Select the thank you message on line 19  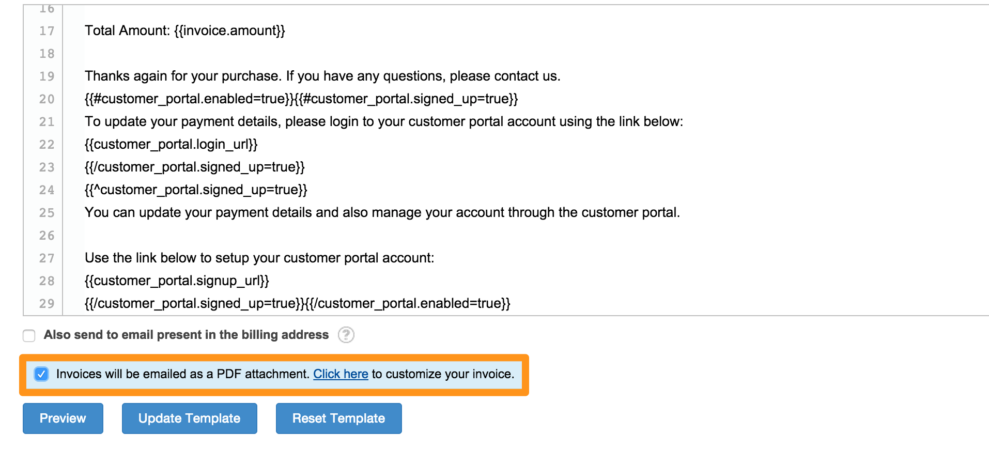pos(322,76)
